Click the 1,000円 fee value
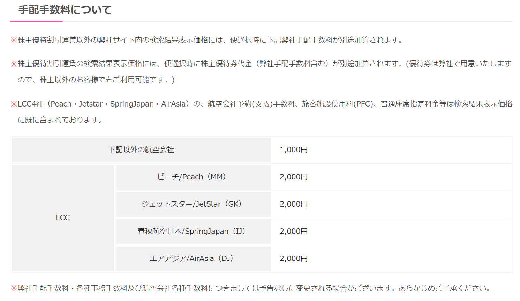 (x=294, y=150)
